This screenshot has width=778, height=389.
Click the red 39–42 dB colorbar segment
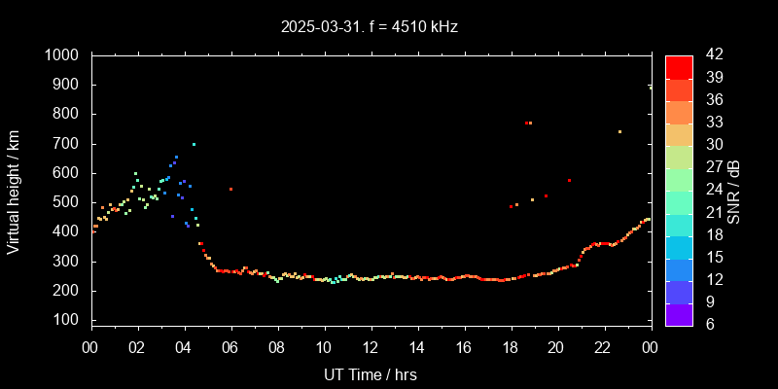coord(679,66)
